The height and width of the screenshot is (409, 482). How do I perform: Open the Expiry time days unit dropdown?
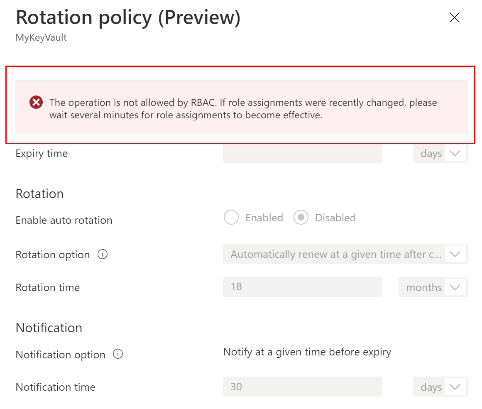tap(440, 153)
